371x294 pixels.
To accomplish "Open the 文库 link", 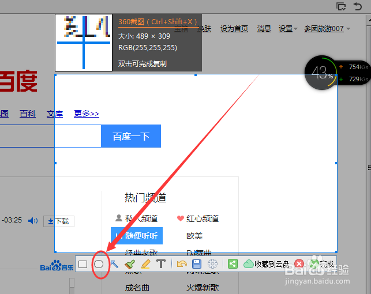I will [55, 114].
